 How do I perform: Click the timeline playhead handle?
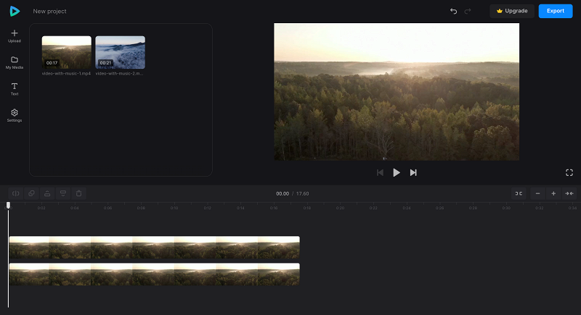click(8, 205)
